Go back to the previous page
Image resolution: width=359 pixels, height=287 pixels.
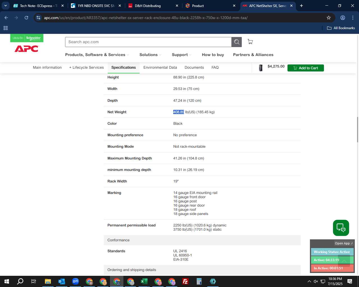6,18
